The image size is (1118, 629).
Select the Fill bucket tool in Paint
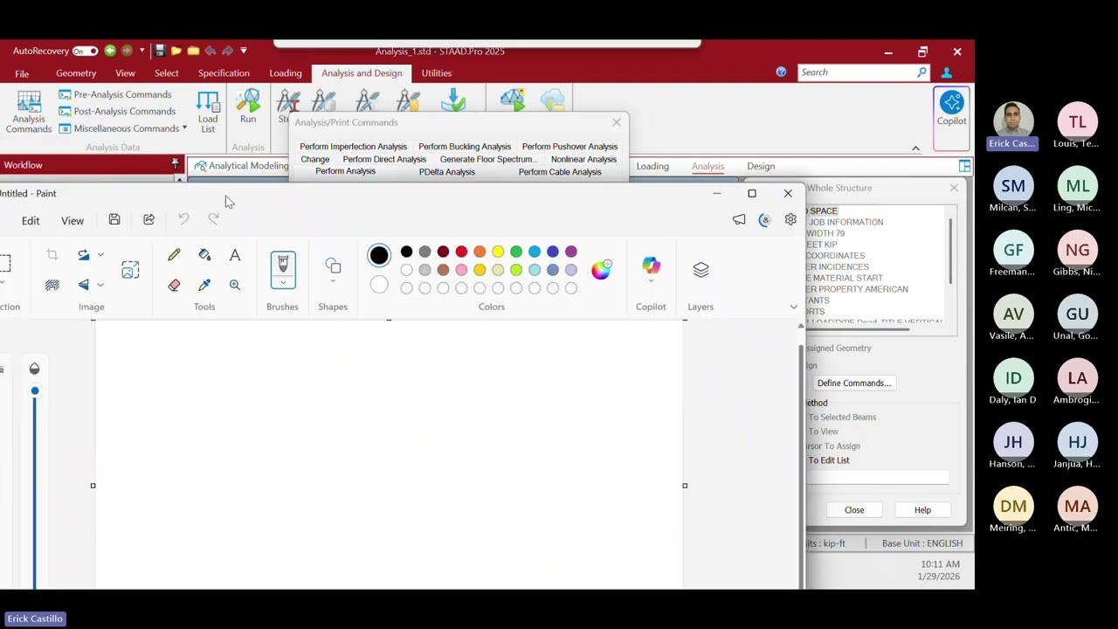tap(204, 255)
